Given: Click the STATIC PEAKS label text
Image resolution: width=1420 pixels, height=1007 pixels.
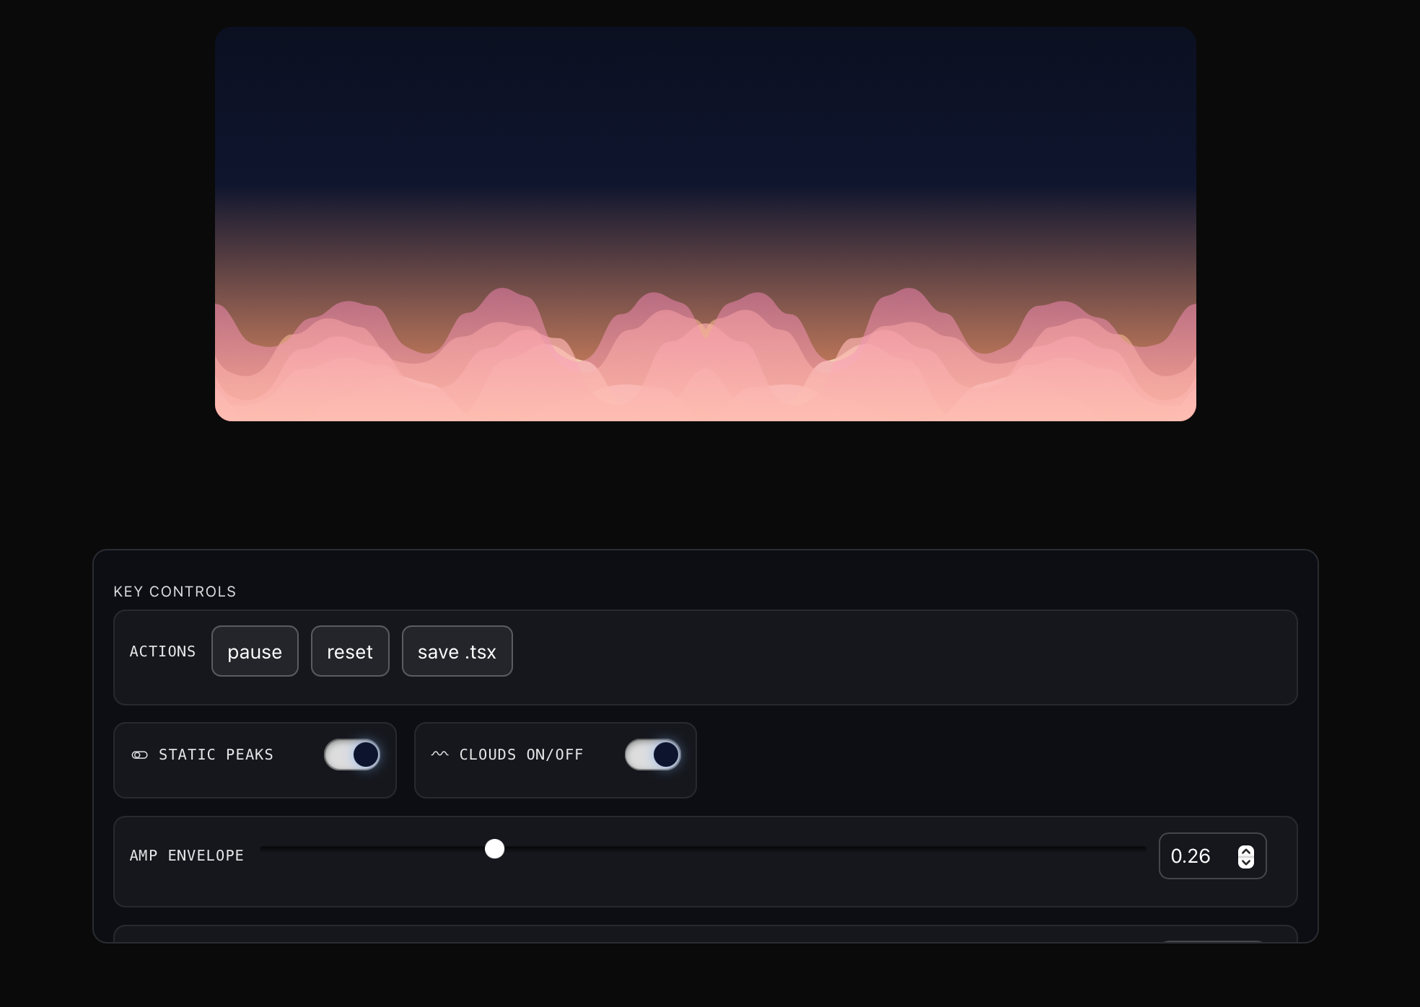Looking at the screenshot, I should pyautogui.click(x=216, y=755).
